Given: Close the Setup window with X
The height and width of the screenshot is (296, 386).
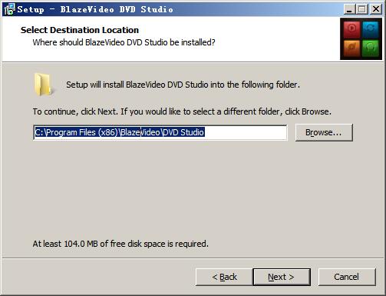Looking at the screenshot, I should [376, 9].
